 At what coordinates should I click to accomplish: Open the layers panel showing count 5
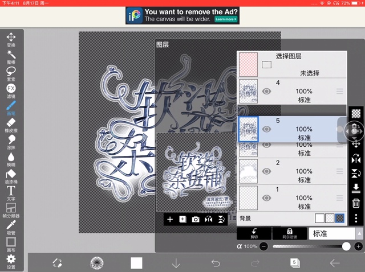point(295,262)
